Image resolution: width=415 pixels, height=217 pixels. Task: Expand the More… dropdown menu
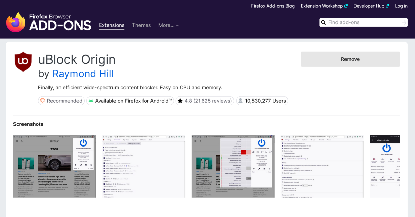(169, 25)
